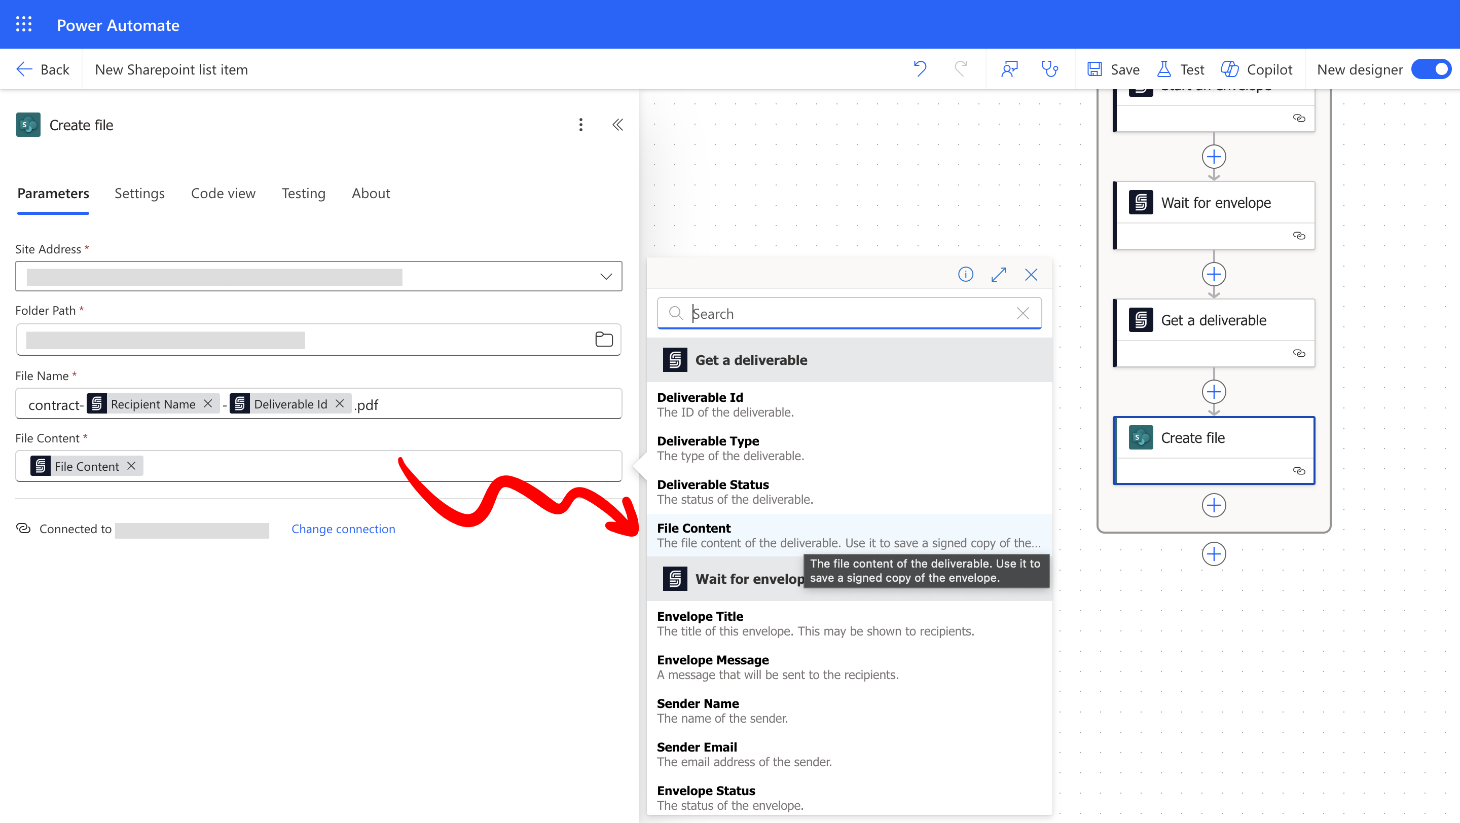Open the folder picker in Folder Path
The height and width of the screenshot is (823, 1460).
pyautogui.click(x=604, y=339)
